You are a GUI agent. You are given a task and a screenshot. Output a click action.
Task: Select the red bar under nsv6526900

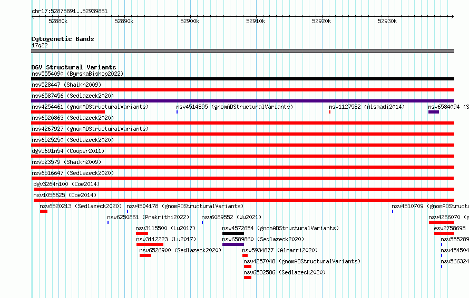(145, 255)
